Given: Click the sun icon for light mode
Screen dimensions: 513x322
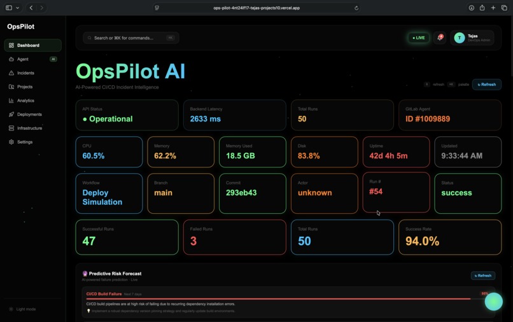Looking at the screenshot, I should click(11, 309).
